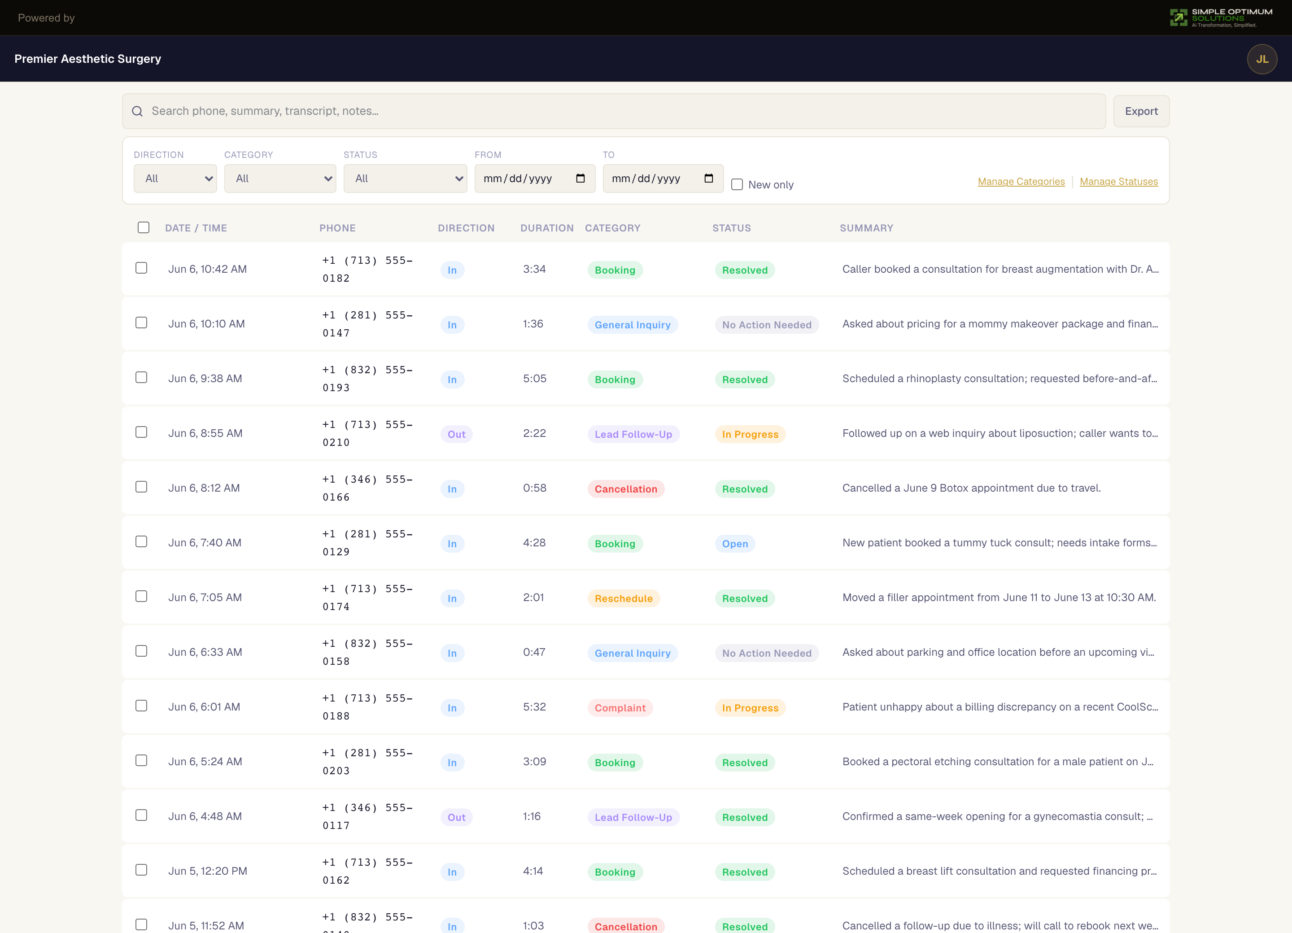1292x933 pixels.
Task: Click the Date / Time column header
Action: coord(196,228)
